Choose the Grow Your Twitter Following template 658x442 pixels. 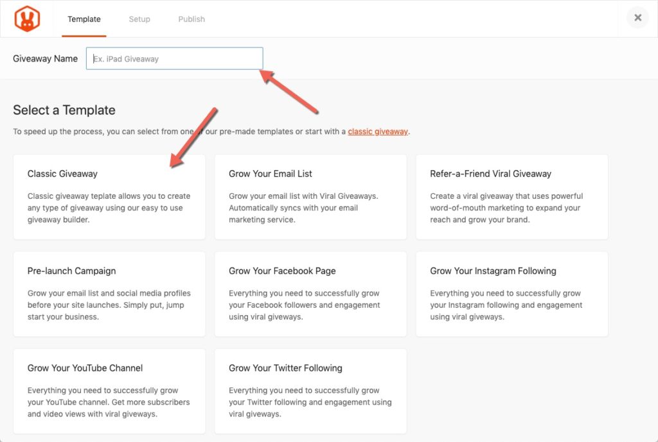[310, 391]
